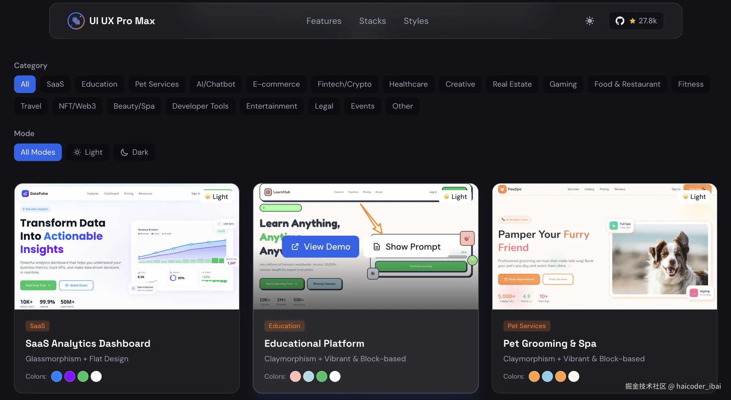Go to the Stacks nav item
This screenshot has width=731, height=400.
click(372, 21)
